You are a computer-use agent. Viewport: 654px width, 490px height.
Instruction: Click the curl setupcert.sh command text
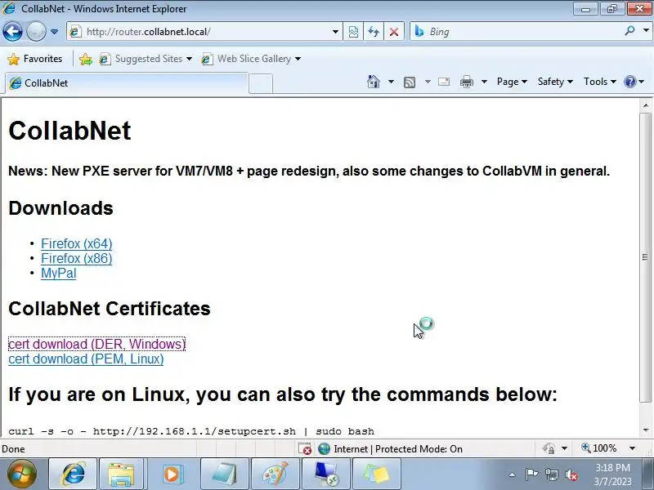pyautogui.click(x=191, y=431)
